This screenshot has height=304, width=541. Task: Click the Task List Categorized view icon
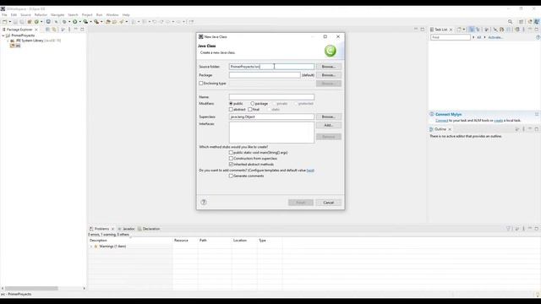[x=472, y=30]
